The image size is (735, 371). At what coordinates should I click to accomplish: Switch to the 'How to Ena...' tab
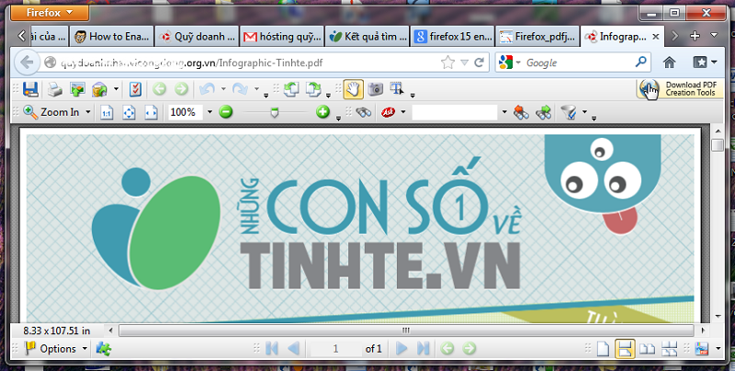click(x=112, y=36)
